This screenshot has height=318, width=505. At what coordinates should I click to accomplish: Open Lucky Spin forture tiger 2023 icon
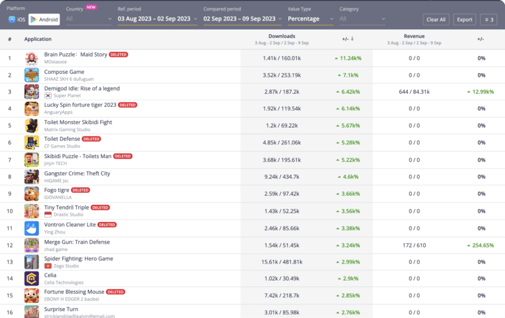32,108
